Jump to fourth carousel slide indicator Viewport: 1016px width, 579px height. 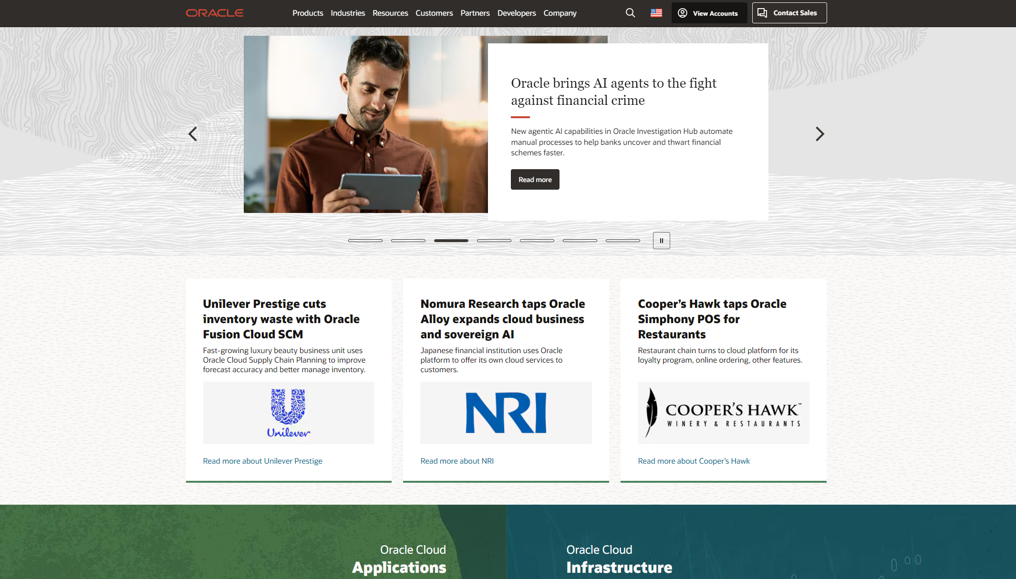pos(494,241)
